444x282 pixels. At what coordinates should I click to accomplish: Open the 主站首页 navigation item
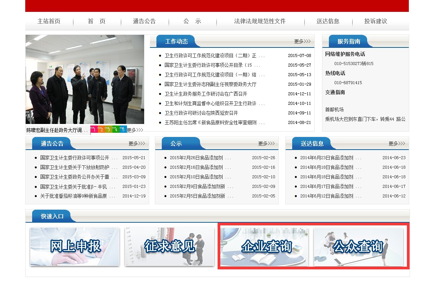point(49,21)
